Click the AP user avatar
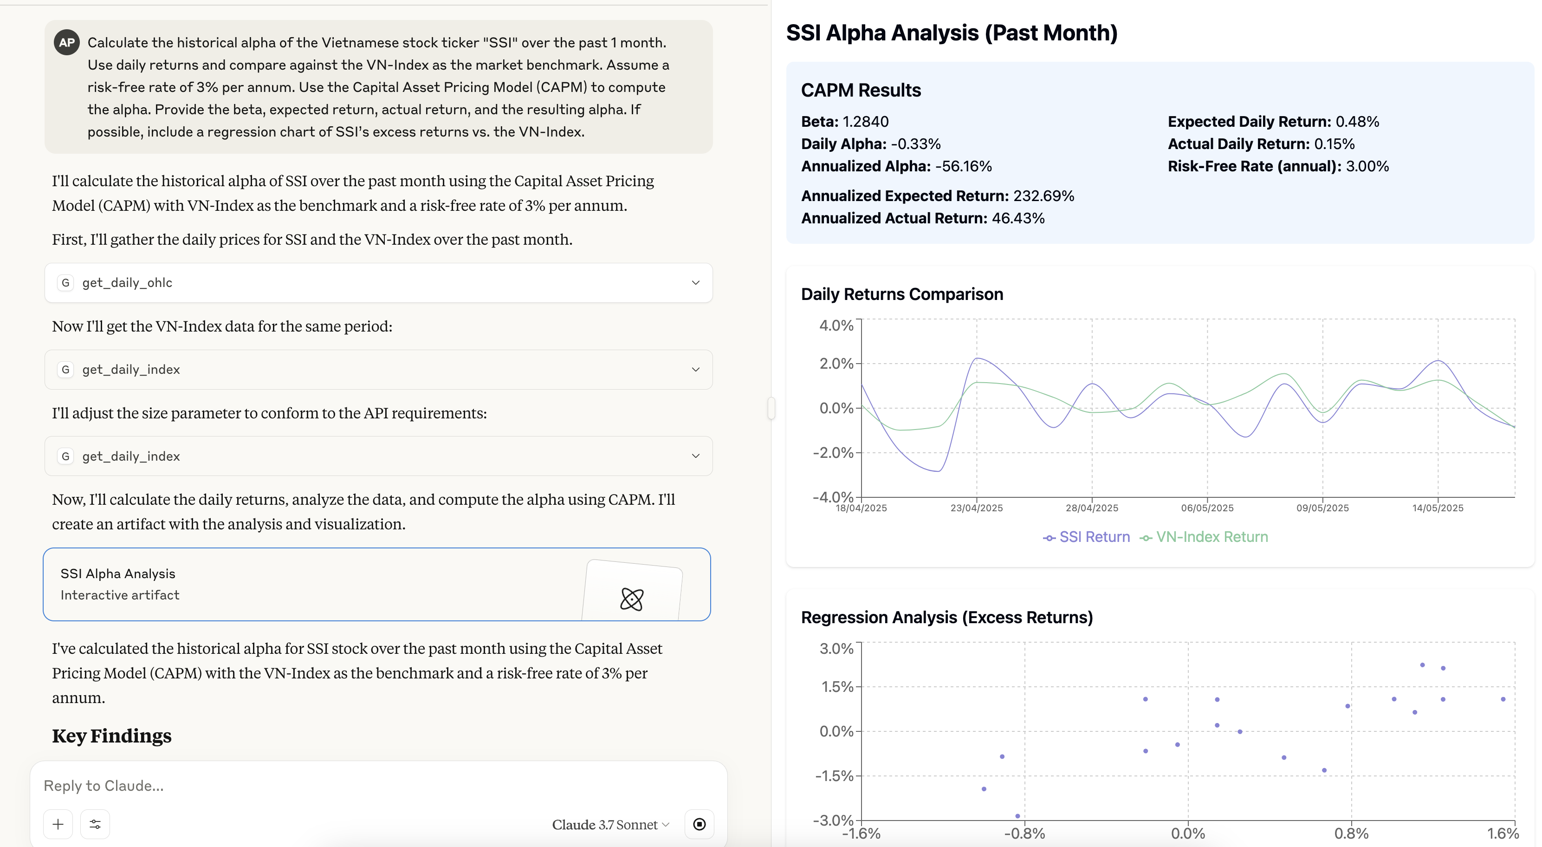Viewport: 1542px width, 847px height. point(66,43)
